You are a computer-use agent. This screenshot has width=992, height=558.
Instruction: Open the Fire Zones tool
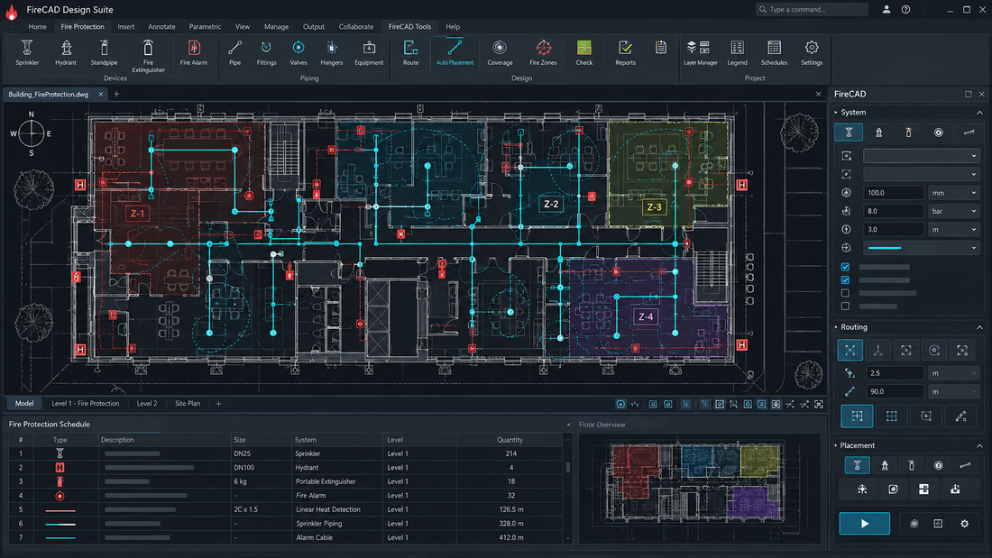(x=543, y=53)
